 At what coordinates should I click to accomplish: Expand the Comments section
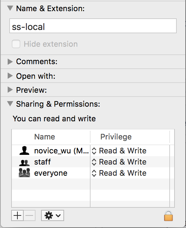click(x=10, y=62)
